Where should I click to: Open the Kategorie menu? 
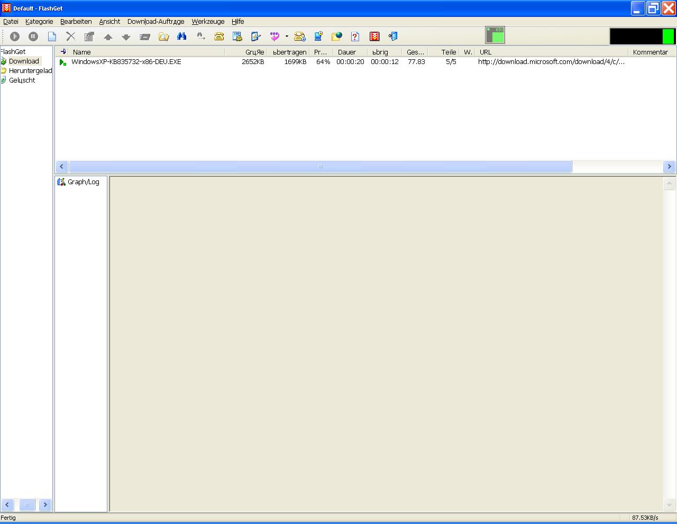point(39,22)
